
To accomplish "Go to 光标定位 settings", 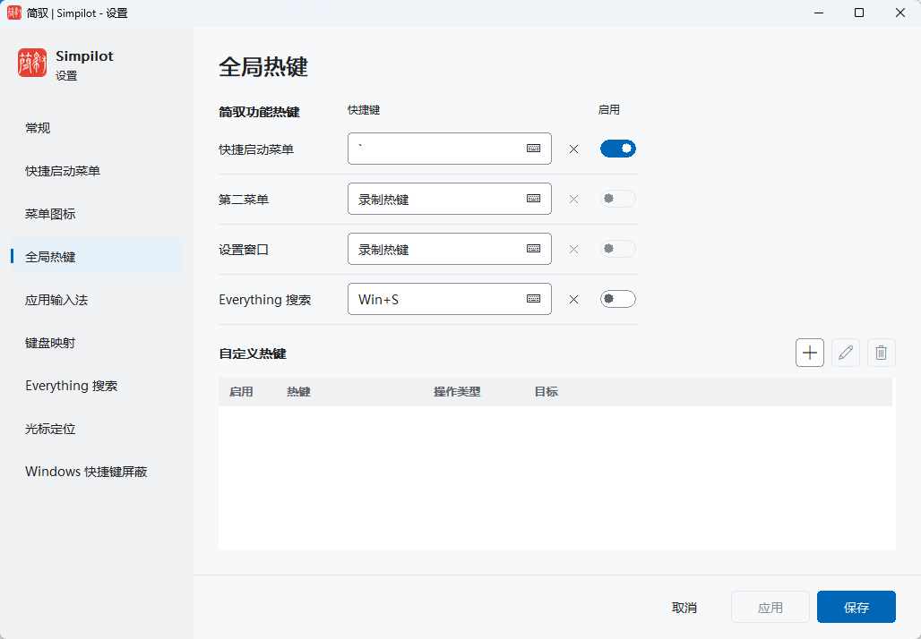I will 97,429.
